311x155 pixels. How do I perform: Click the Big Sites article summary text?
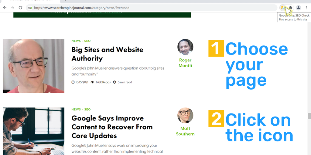[118, 71]
